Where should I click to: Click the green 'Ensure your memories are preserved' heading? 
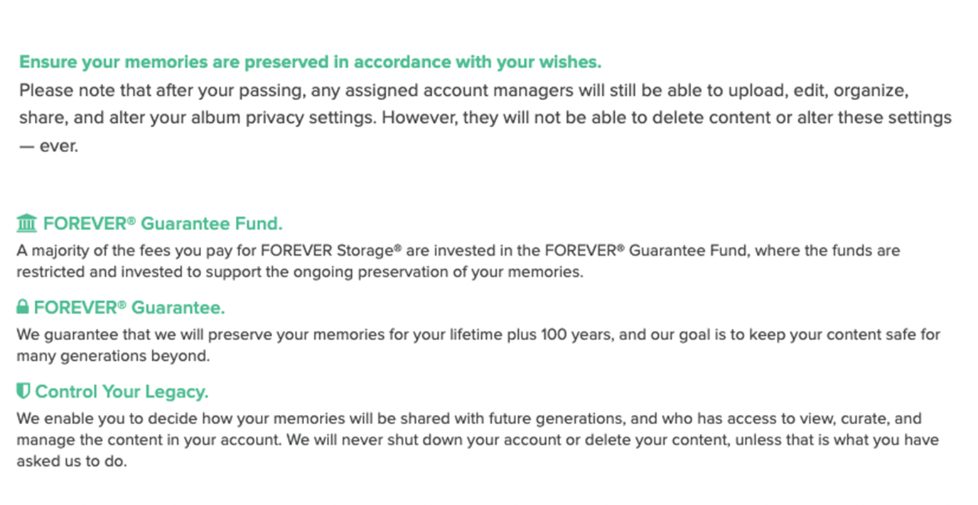click(x=310, y=62)
